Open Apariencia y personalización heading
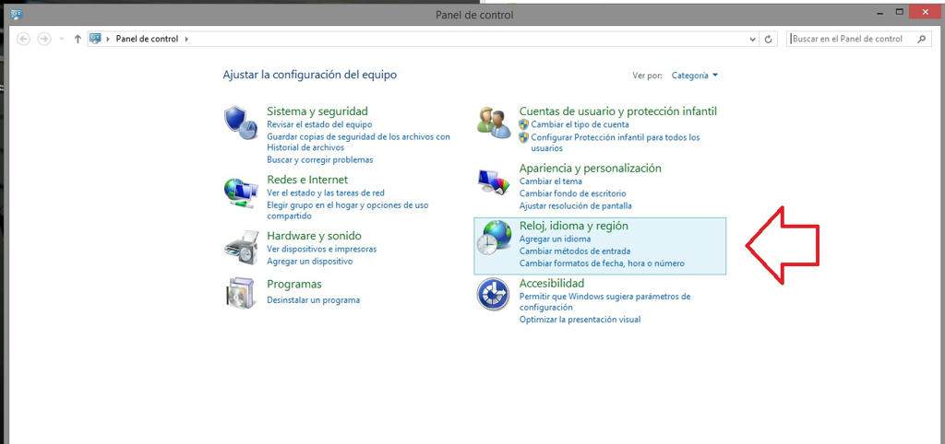Image resolution: width=945 pixels, height=444 pixels. point(590,168)
